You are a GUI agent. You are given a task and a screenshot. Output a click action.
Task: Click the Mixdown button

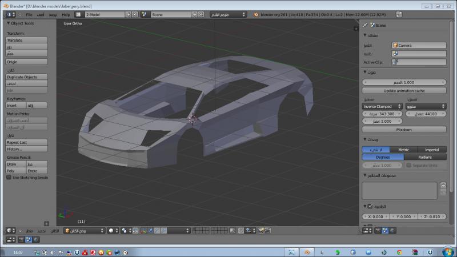pos(404,130)
